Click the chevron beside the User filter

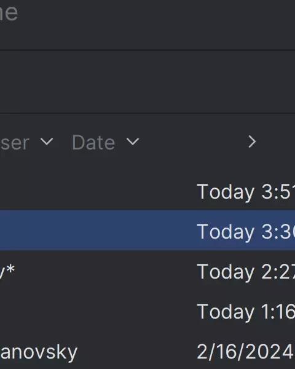[x=47, y=141]
